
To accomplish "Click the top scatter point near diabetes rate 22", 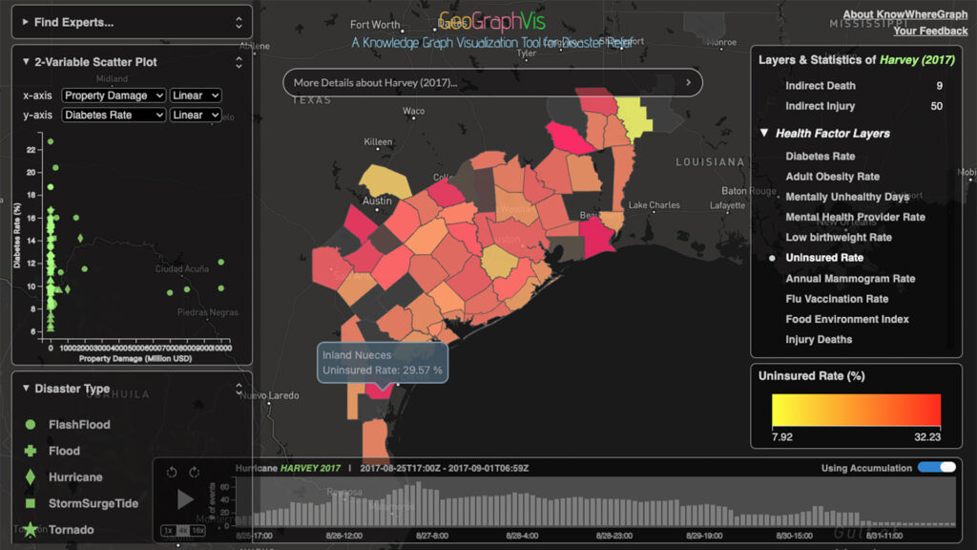I will coord(51,141).
